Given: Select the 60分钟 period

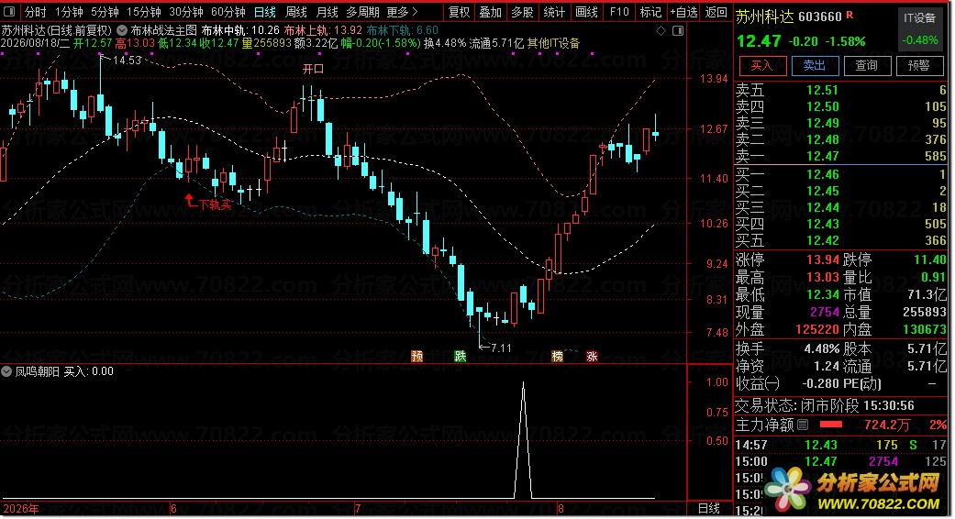Looking at the screenshot, I should pyautogui.click(x=228, y=12).
